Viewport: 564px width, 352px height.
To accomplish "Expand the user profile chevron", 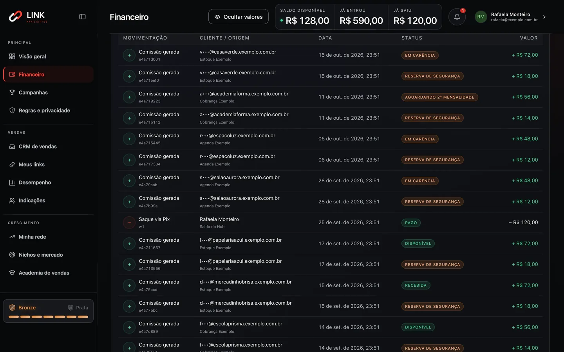I will [x=544, y=17].
